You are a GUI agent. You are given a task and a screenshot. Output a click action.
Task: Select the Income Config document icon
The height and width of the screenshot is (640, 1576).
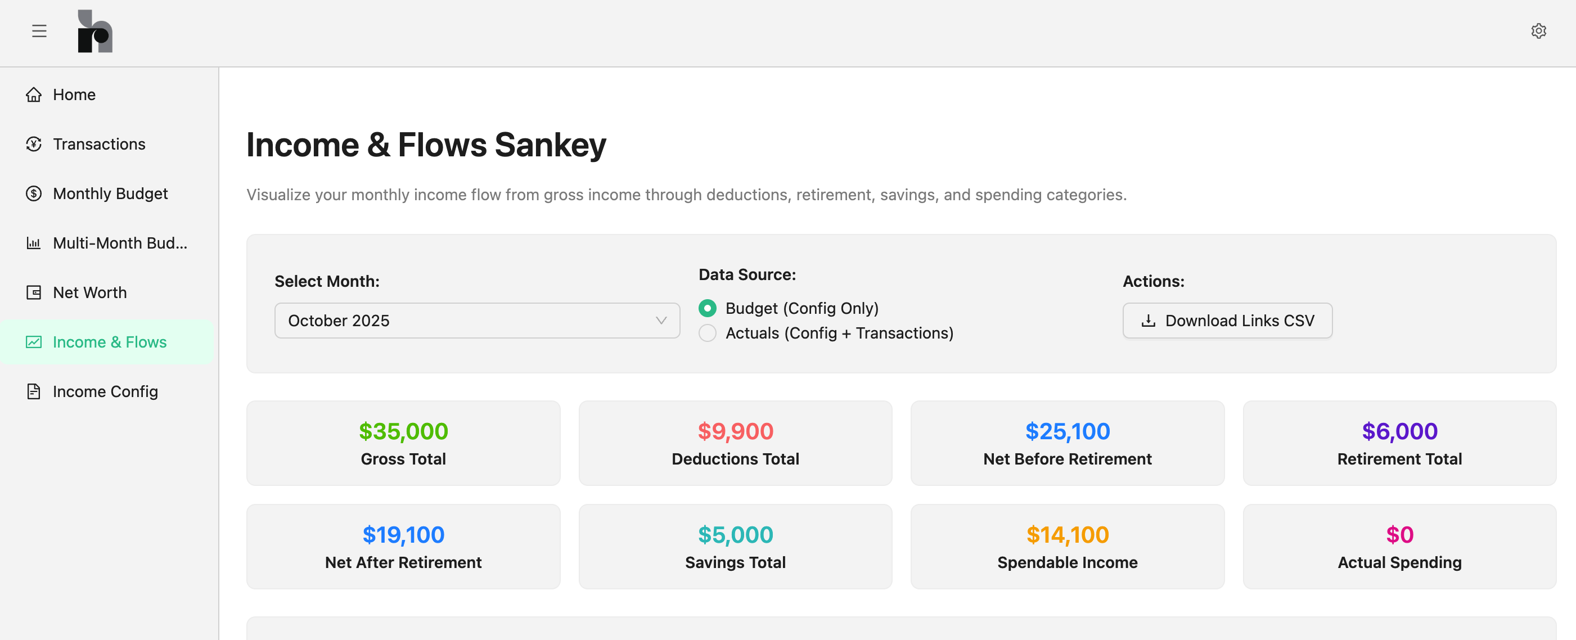(x=34, y=391)
